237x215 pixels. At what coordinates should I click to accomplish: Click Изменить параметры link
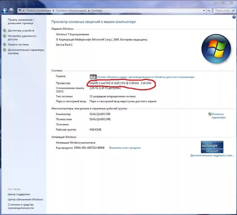click(219, 116)
